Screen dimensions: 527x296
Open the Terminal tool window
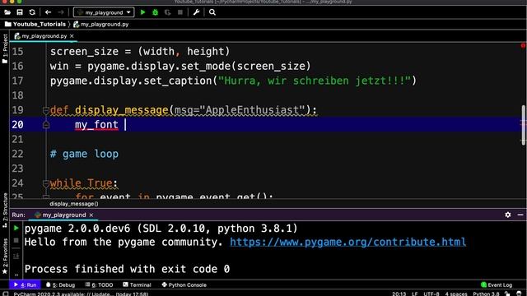[137, 285]
